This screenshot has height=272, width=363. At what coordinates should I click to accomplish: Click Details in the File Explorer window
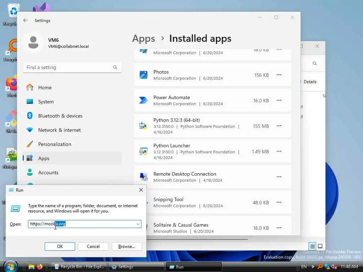pos(310,82)
